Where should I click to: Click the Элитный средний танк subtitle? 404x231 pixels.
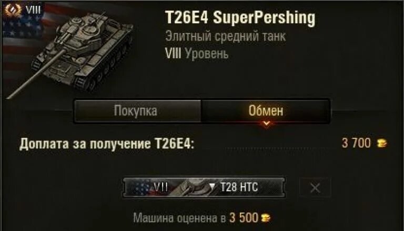(x=226, y=36)
